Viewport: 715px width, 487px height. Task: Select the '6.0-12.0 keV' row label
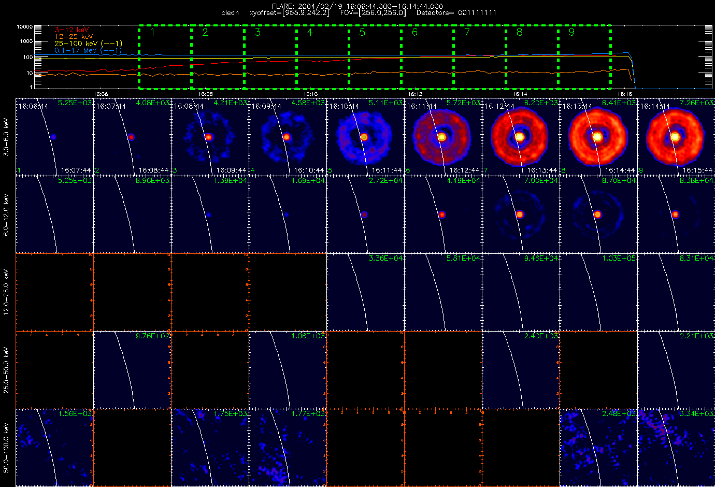(x=6, y=215)
